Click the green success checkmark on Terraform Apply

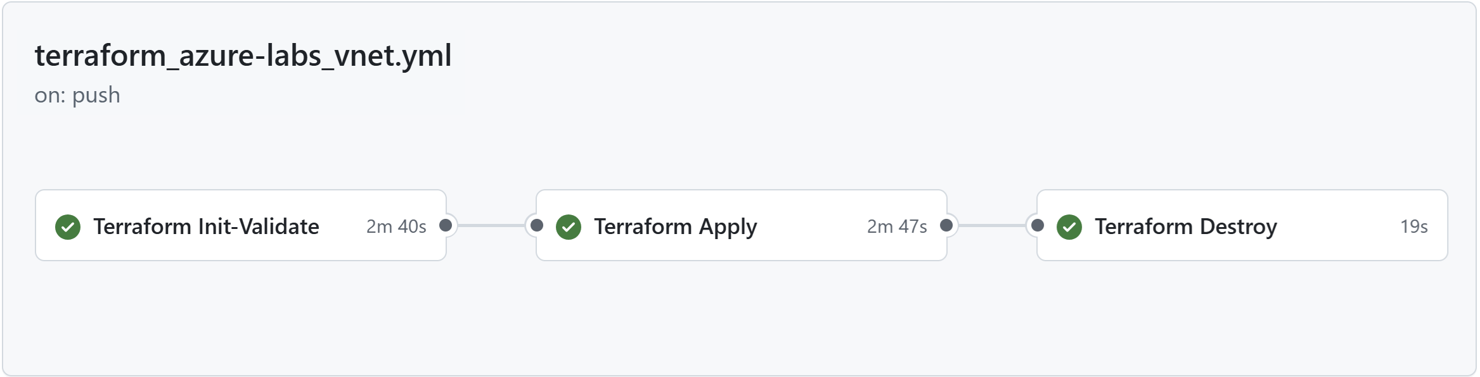point(569,226)
